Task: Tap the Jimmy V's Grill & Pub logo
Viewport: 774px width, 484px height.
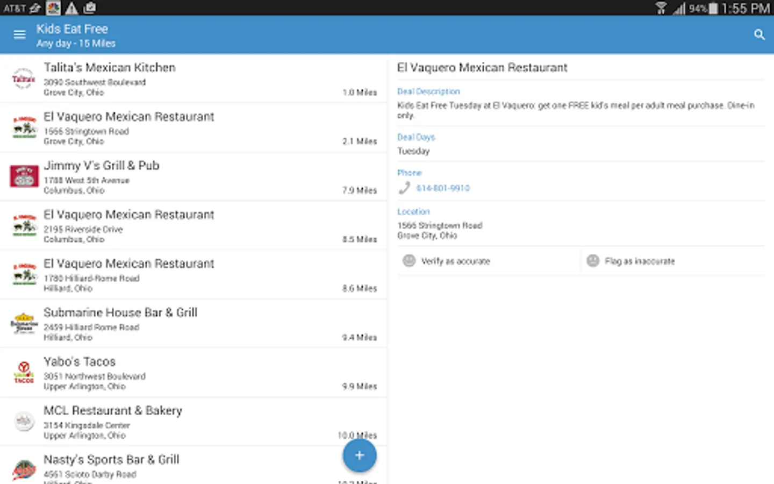Action: pyautogui.click(x=24, y=176)
